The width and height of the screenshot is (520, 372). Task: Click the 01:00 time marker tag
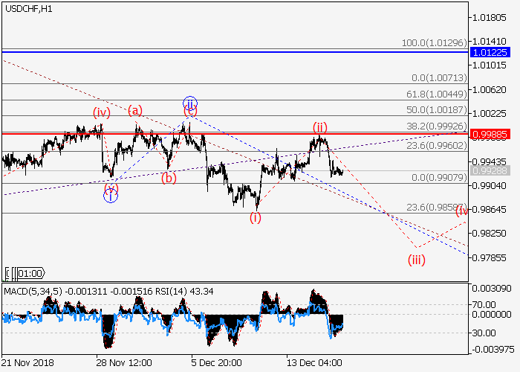pos(30,273)
